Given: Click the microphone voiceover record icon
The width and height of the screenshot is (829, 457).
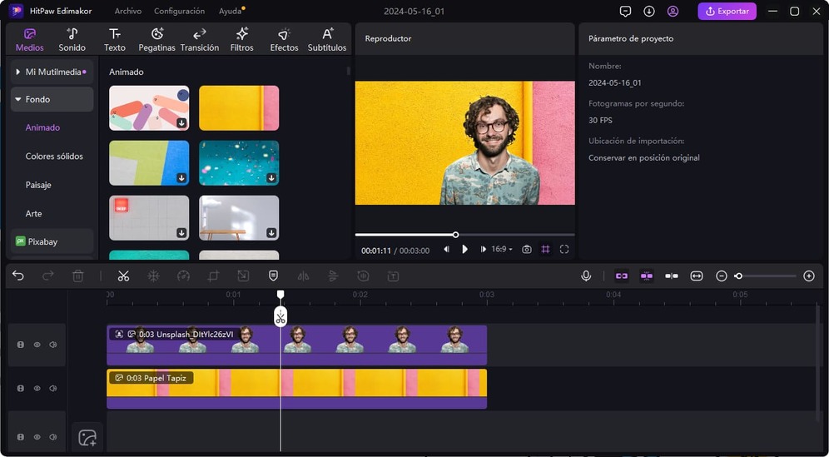Looking at the screenshot, I should [586, 276].
